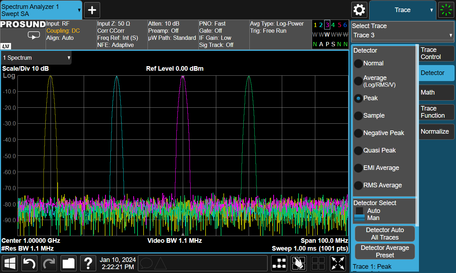Switch to the Trace Function tab
Screen dimensions: 456x273
pos(437,112)
